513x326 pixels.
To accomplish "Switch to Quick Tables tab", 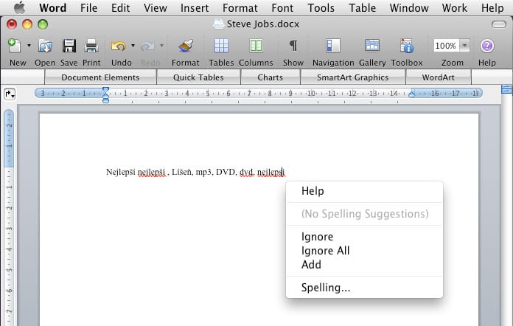I will point(198,77).
